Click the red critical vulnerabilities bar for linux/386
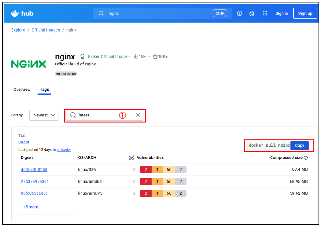This screenshot has width=321, height=227. click(146, 170)
